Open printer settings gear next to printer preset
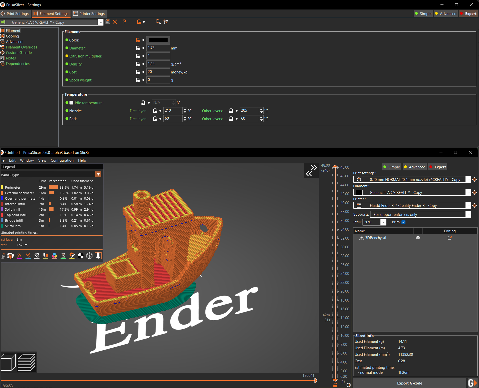 [474, 205]
